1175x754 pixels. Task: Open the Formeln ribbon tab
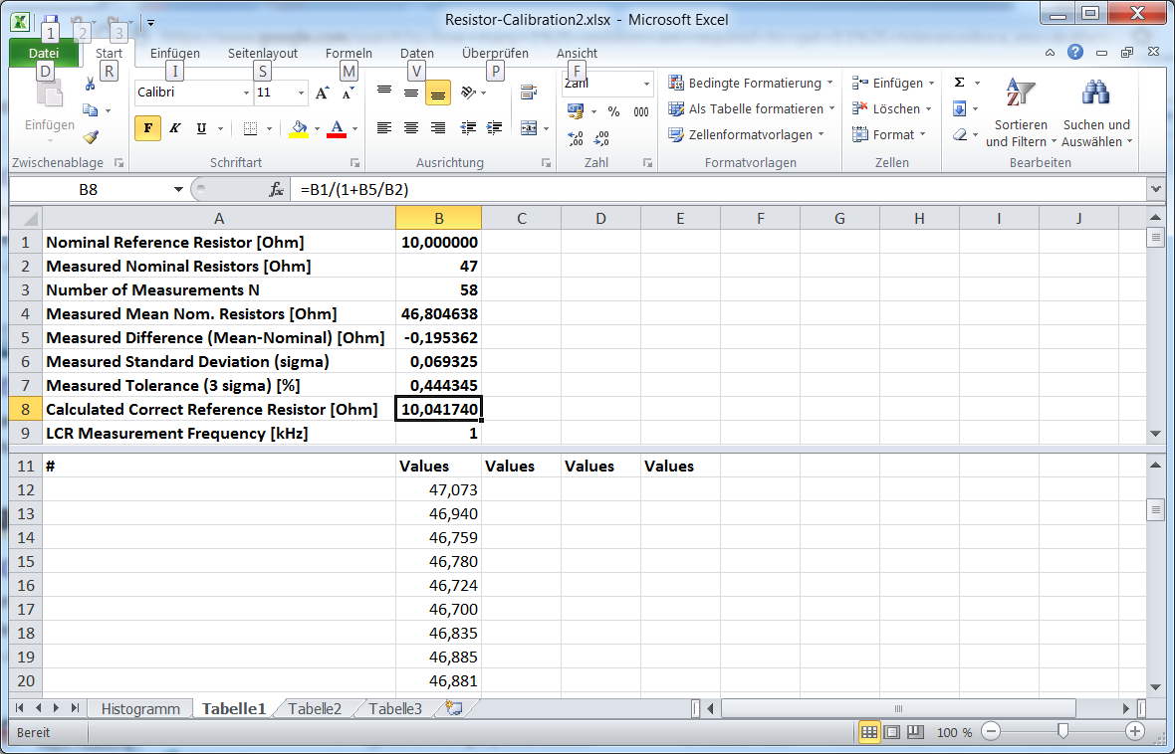point(349,54)
